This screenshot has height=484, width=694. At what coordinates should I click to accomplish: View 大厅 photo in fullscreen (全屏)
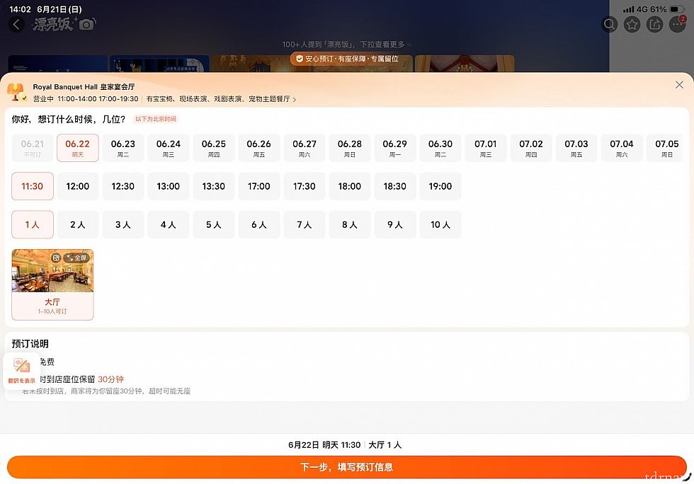coord(77,258)
